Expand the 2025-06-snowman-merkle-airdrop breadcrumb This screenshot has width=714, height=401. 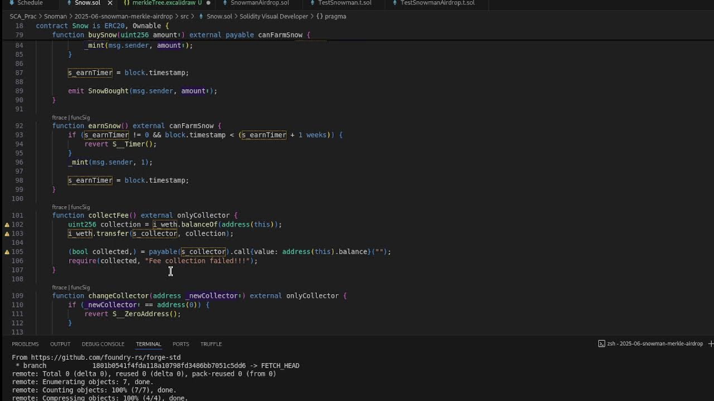(x=123, y=16)
